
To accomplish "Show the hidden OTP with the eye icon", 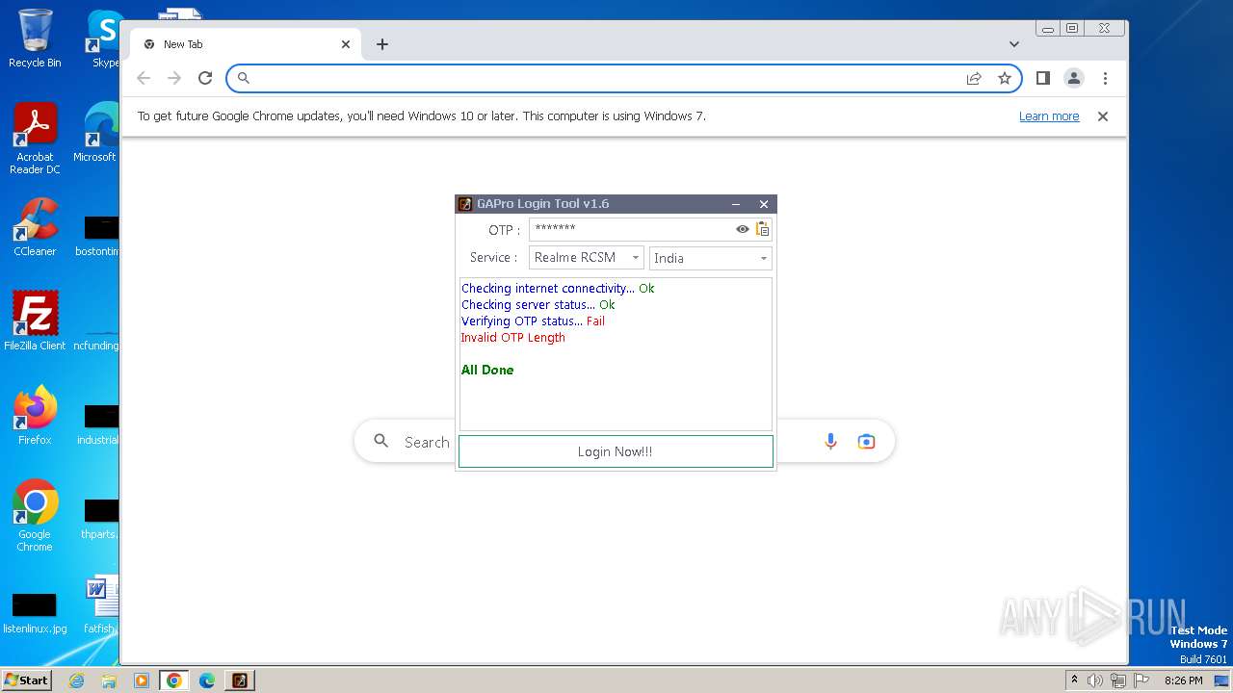I will tap(743, 229).
